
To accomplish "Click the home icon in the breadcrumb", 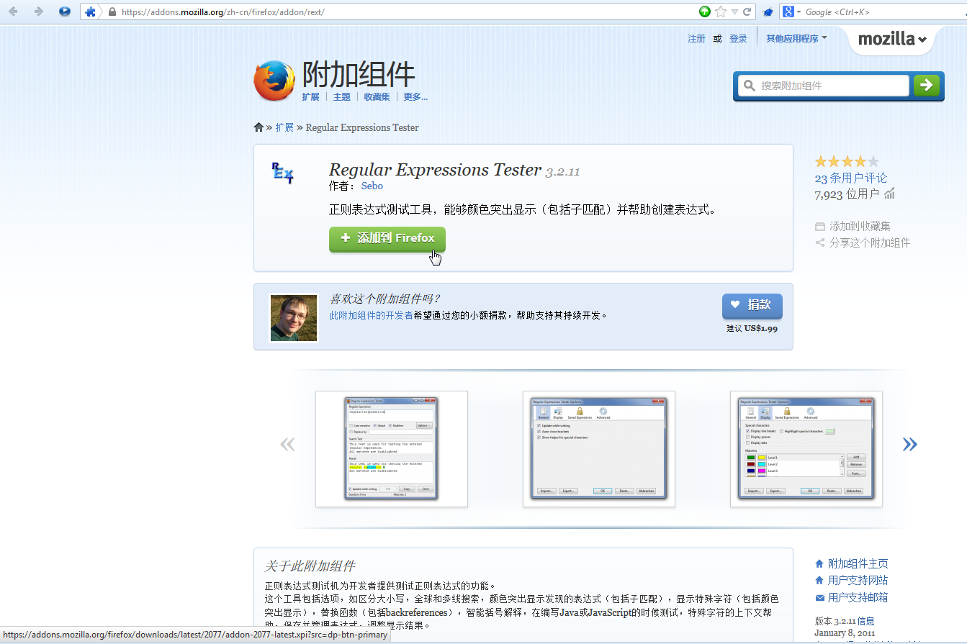I will pyautogui.click(x=258, y=127).
